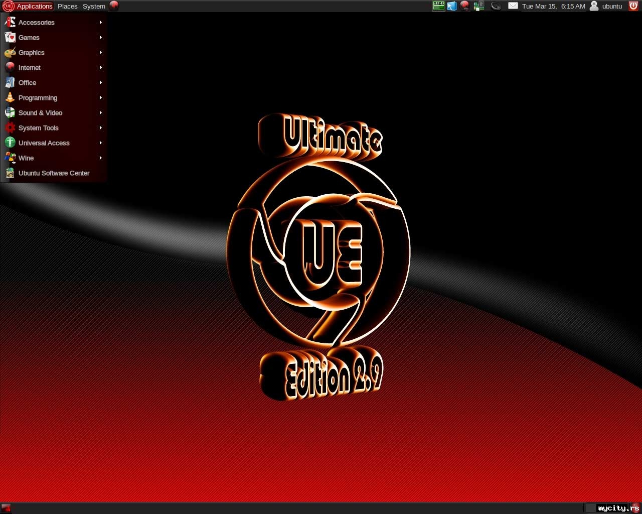Launch the red orb icon beside System
Viewport: 642px width, 514px height.
114,6
